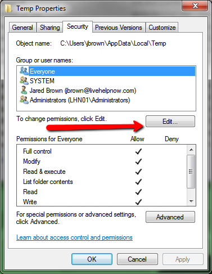Click the permissions list scroll up arrow
The height and width of the screenshot is (274, 212).
click(191, 150)
